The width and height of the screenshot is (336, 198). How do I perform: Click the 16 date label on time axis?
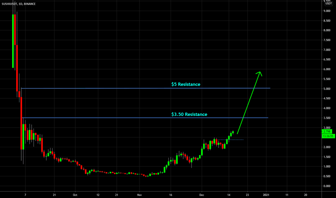[171, 195]
